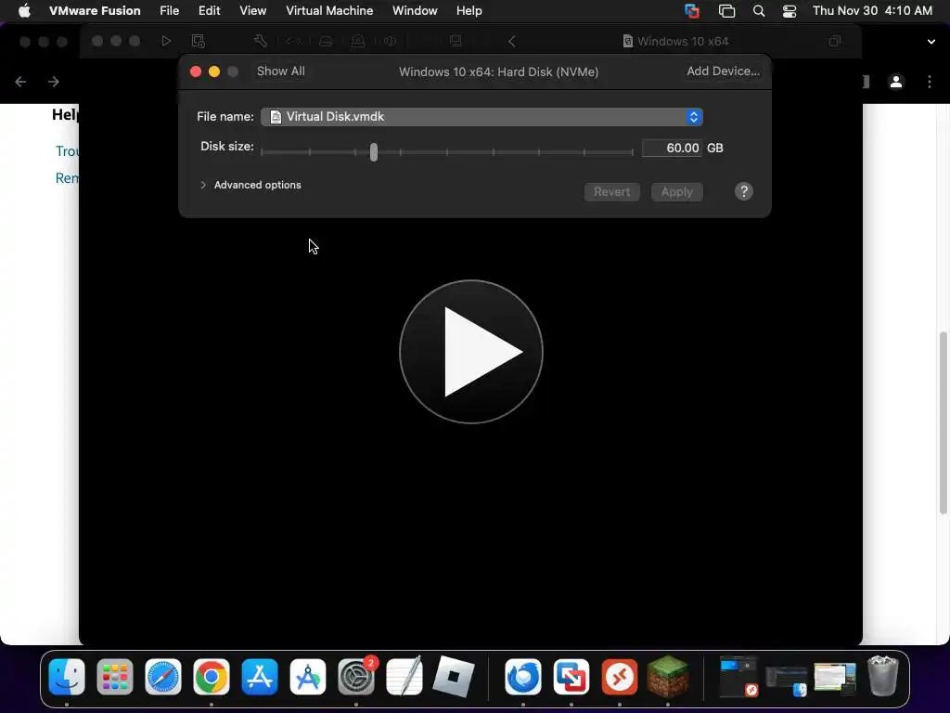Click Show All in settings window
Viewport: 950px width, 713px height.
[280, 71]
